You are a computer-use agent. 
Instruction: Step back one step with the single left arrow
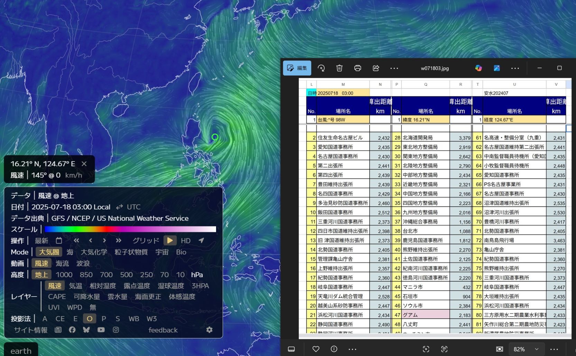coord(91,240)
